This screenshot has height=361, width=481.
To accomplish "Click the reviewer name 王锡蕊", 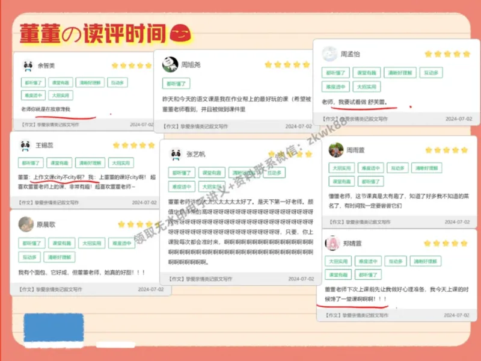I will (x=44, y=145).
